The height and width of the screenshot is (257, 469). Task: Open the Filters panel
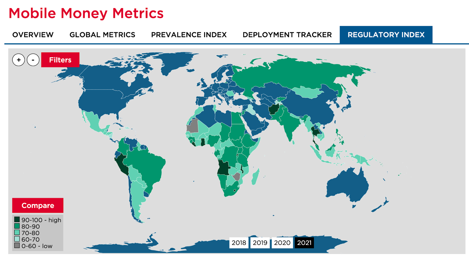coord(60,60)
